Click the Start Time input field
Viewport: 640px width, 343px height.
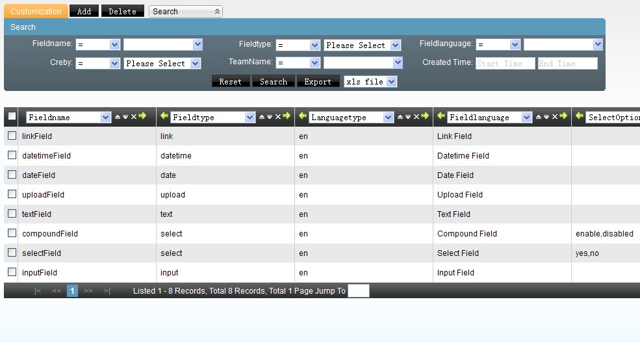[505, 63]
